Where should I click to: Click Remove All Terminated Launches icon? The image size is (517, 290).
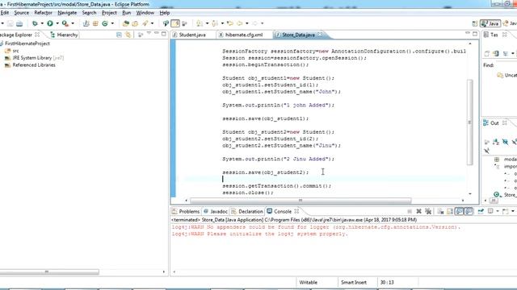[x=428, y=211]
